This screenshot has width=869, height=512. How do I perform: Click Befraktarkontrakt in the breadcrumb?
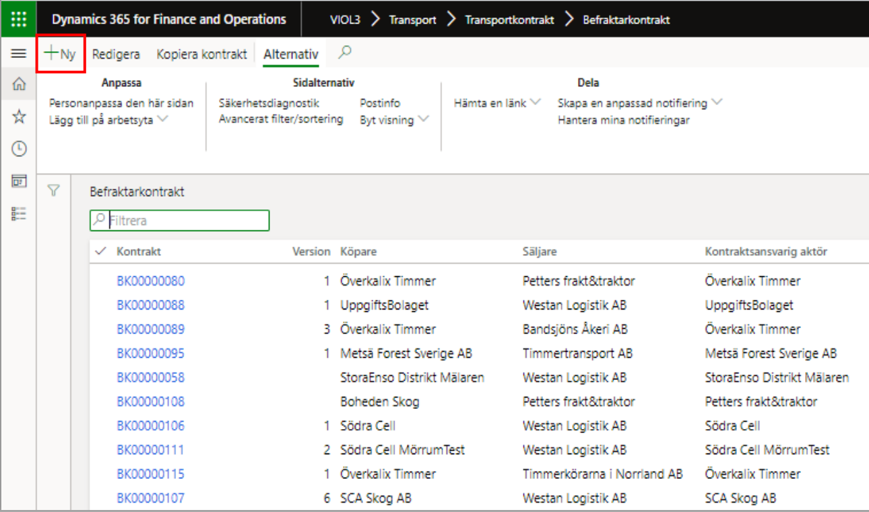[x=626, y=20]
